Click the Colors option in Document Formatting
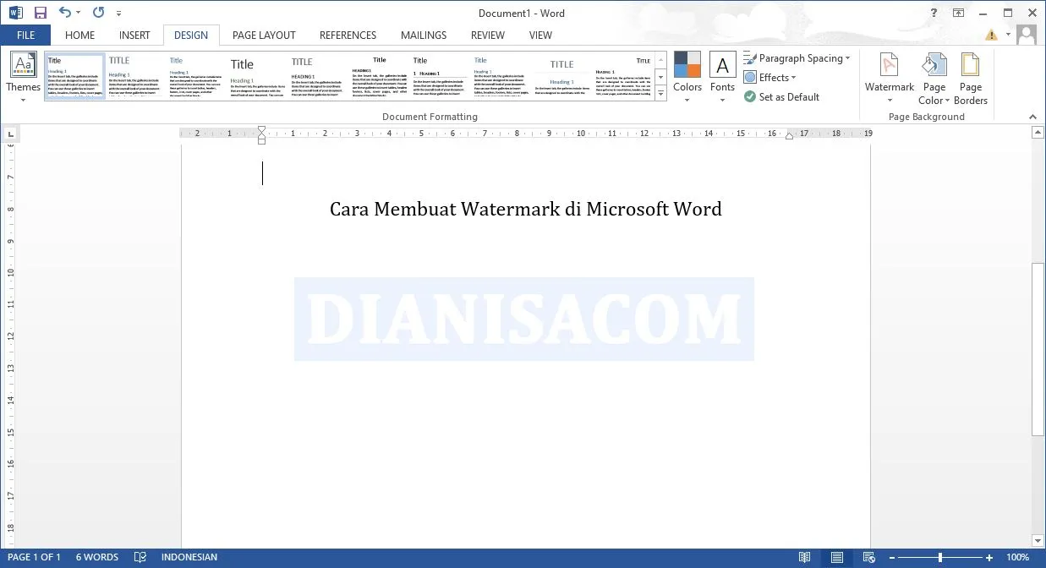 pyautogui.click(x=687, y=78)
